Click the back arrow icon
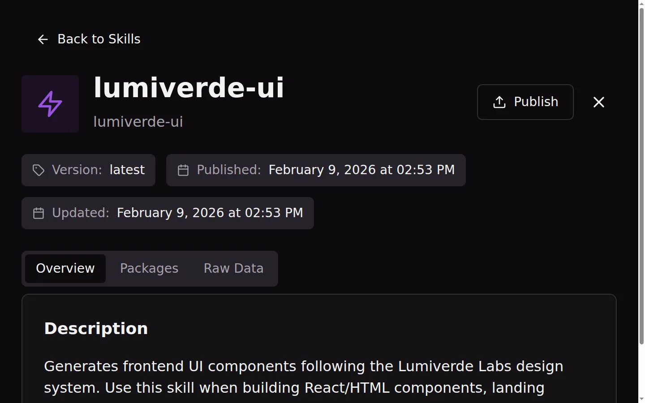 (43, 39)
